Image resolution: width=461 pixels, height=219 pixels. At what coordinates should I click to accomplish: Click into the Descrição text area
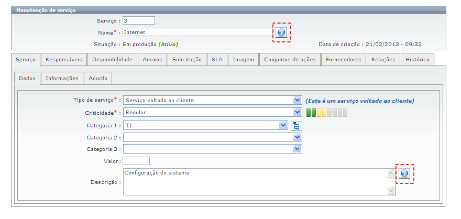point(256,182)
